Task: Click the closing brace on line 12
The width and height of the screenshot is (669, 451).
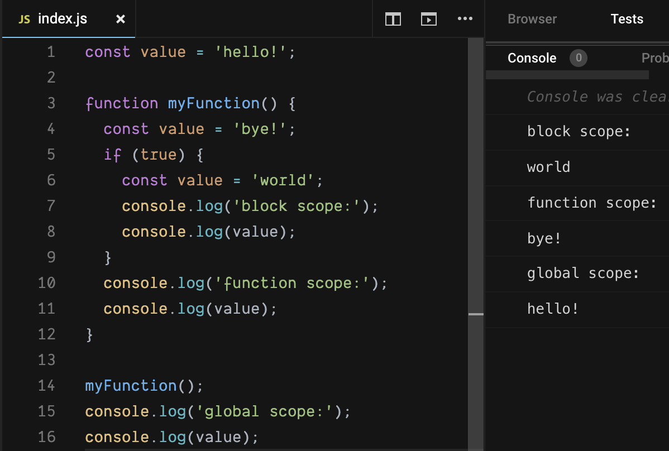Action: pyautogui.click(x=89, y=335)
